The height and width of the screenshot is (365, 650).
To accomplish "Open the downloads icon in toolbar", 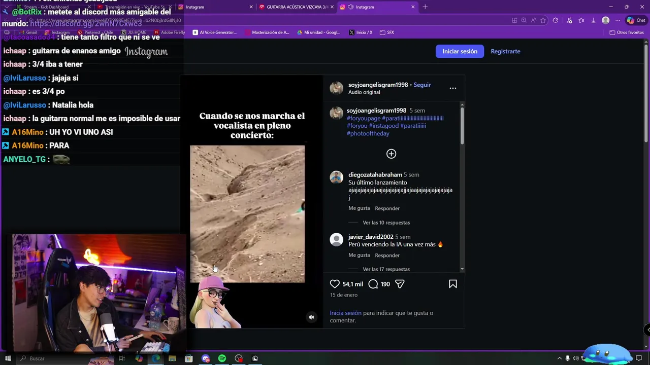I will (x=593, y=20).
